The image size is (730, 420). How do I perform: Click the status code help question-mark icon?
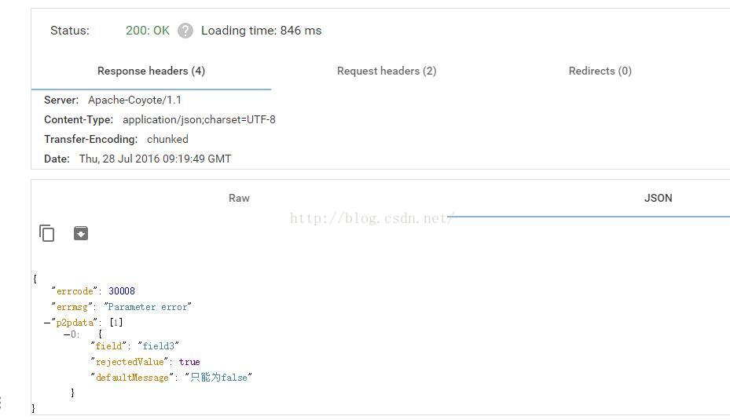185,31
